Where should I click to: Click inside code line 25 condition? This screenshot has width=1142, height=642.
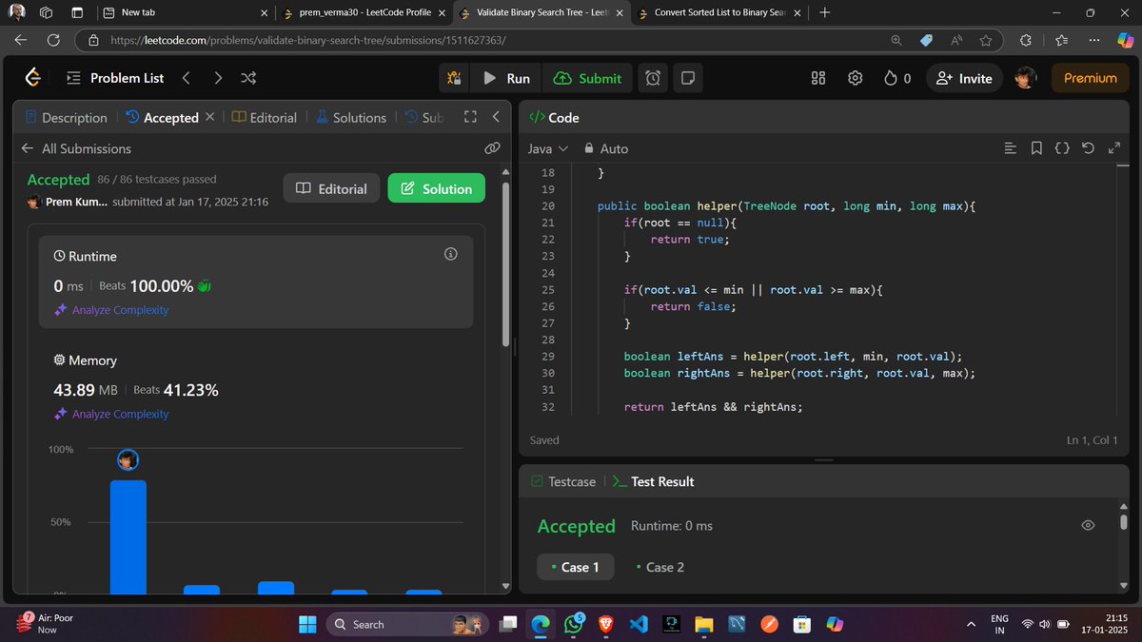coord(753,289)
